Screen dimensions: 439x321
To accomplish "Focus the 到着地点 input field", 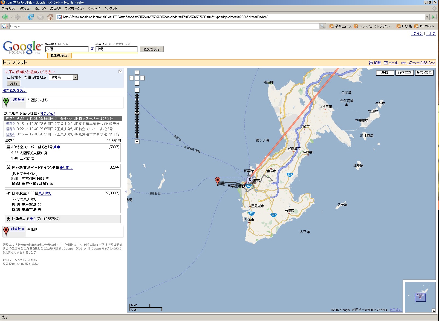I will pyautogui.click(x=117, y=49).
